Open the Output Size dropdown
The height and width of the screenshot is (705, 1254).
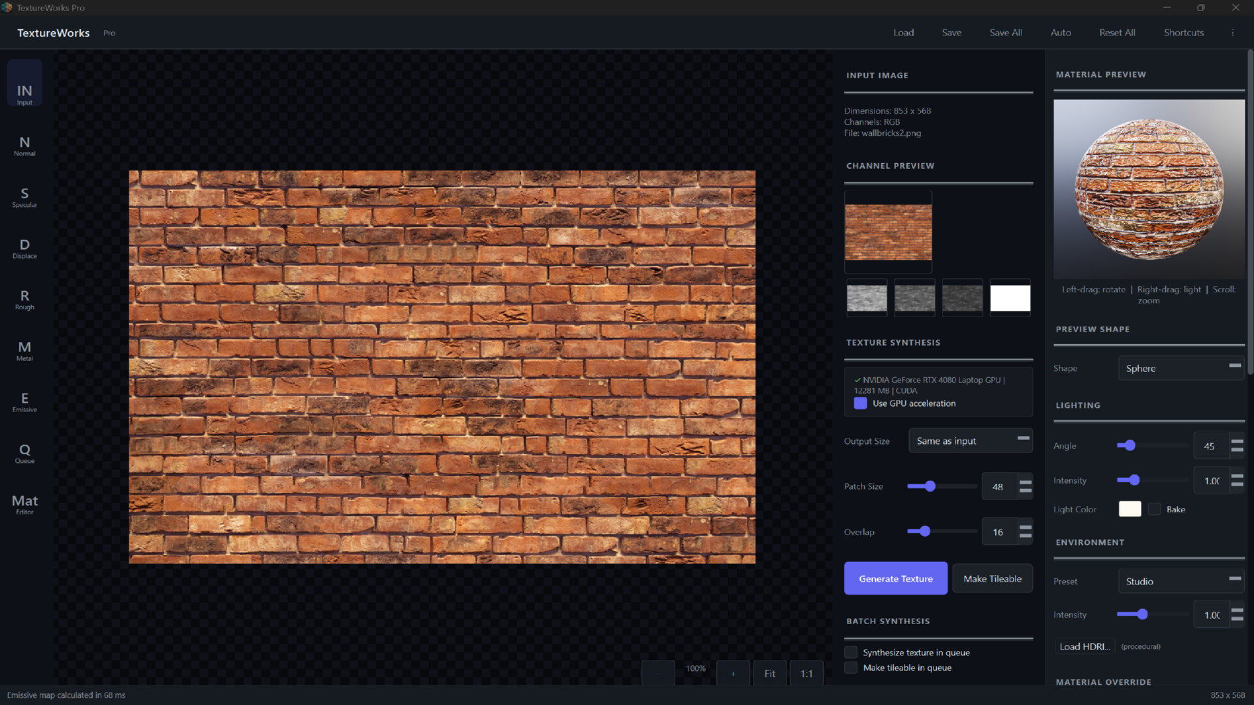[x=971, y=441]
